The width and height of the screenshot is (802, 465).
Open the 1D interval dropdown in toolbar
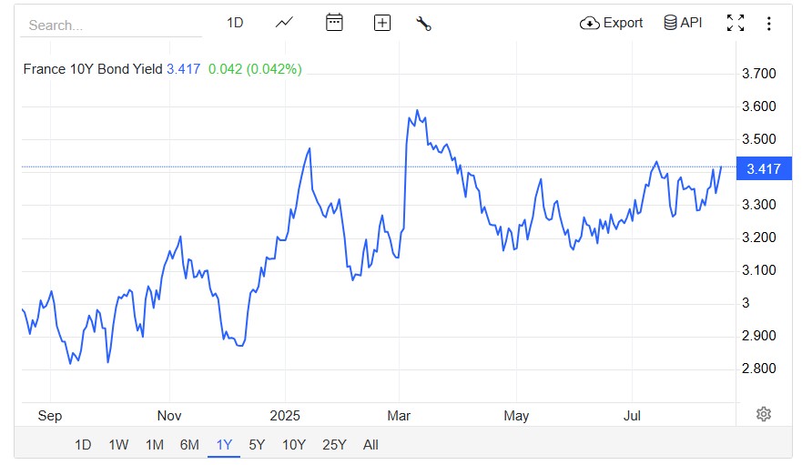coord(235,23)
